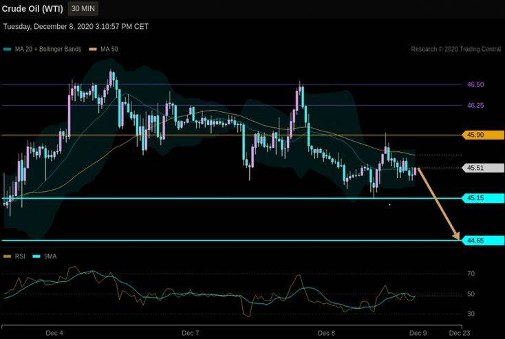Click the Crude Oil (WTI) chart title
The height and width of the screenshot is (339, 505).
click(32, 9)
